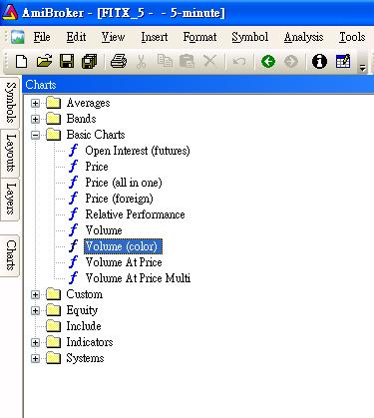The width and height of the screenshot is (374, 418).
Task: Expand the Systems folder
Action: click(x=35, y=358)
